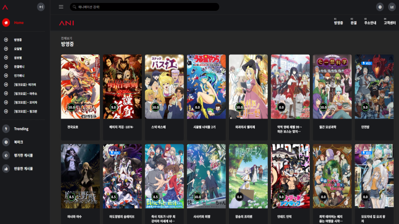The height and width of the screenshot is (224, 399).
Task: Click the 평가한 게시물 star icon
Action: (x=6, y=155)
